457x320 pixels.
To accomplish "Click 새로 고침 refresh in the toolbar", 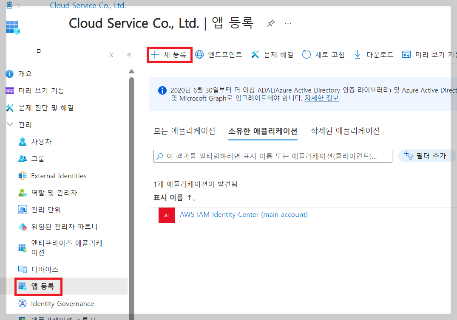I will coord(324,54).
